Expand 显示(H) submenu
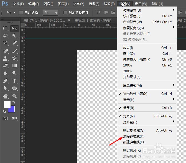 click(x=147, y=100)
